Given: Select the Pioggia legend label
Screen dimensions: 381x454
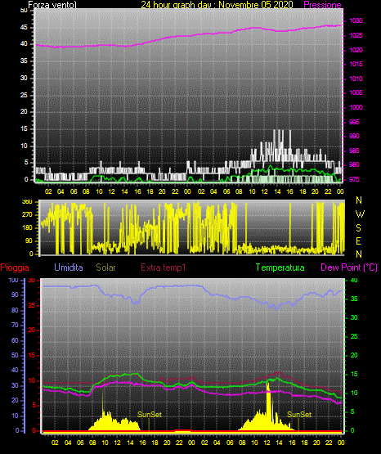Looking at the screenshot, I should pyautogui.click(x=15, y=267).
